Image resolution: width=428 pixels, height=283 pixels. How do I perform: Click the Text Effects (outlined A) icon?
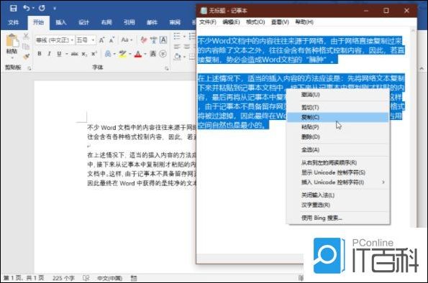tap(108, 54)
